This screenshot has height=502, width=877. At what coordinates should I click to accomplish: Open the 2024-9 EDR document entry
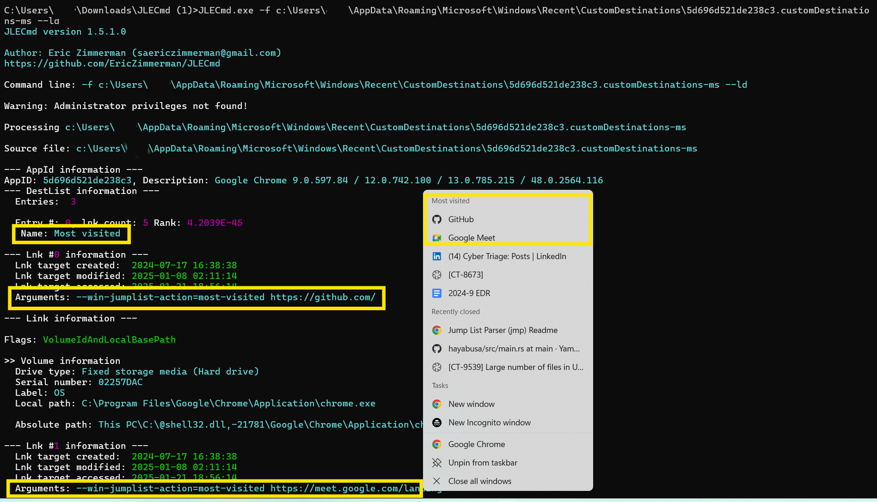coord(508,293)
